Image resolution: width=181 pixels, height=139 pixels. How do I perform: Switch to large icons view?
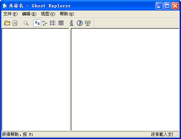pyautogui.click(x=37, y=23)
